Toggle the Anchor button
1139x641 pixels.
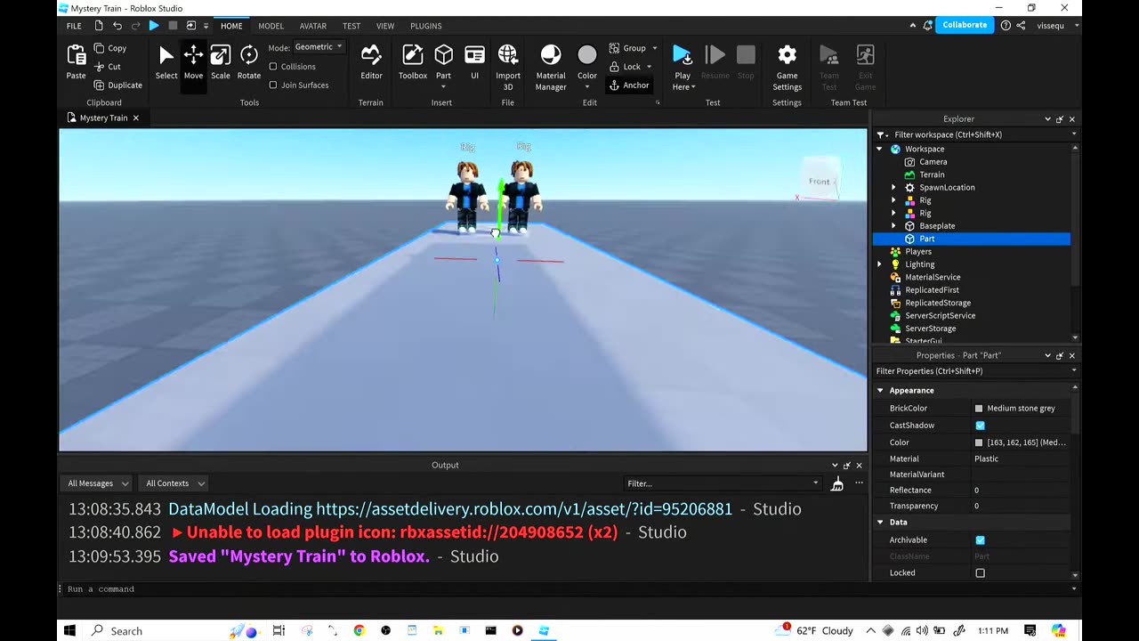629,85
